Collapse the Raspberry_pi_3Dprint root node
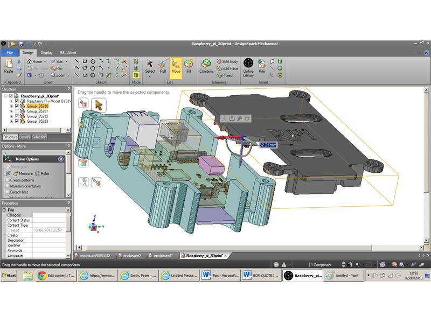 tap(5, 96)
